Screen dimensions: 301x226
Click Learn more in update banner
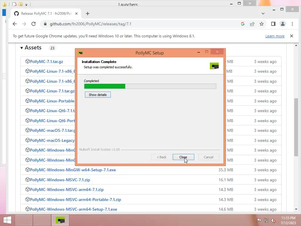pyautogui.click(x=275, y=36)
